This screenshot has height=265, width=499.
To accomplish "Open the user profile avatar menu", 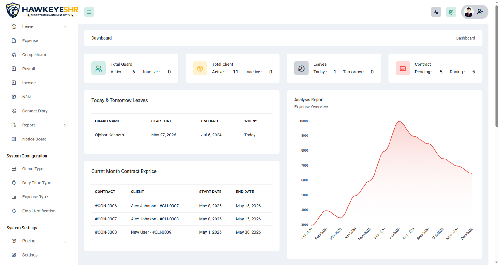I will (x=474, y=12).
